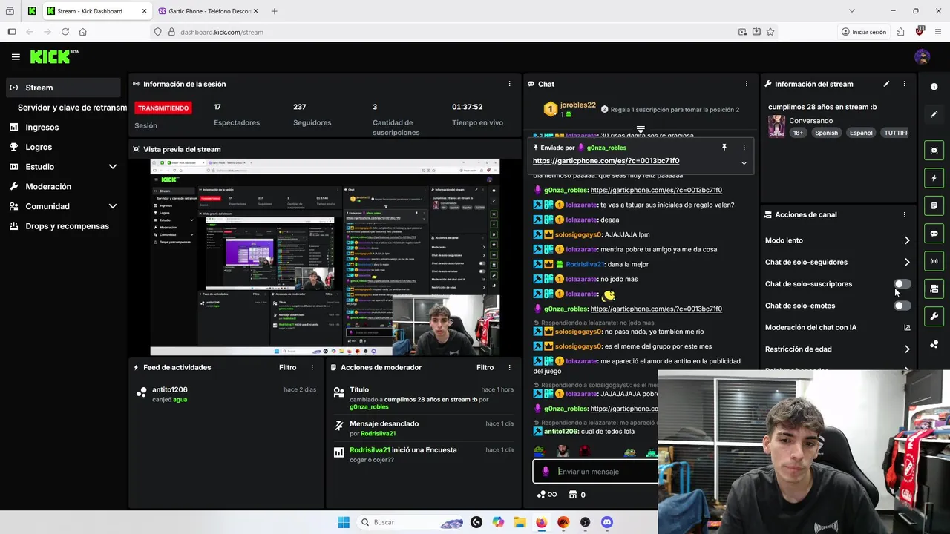The image size is (950, 534).
Task: Click the Enviar un mensaje chat input
Action: (x=595, y=472)
